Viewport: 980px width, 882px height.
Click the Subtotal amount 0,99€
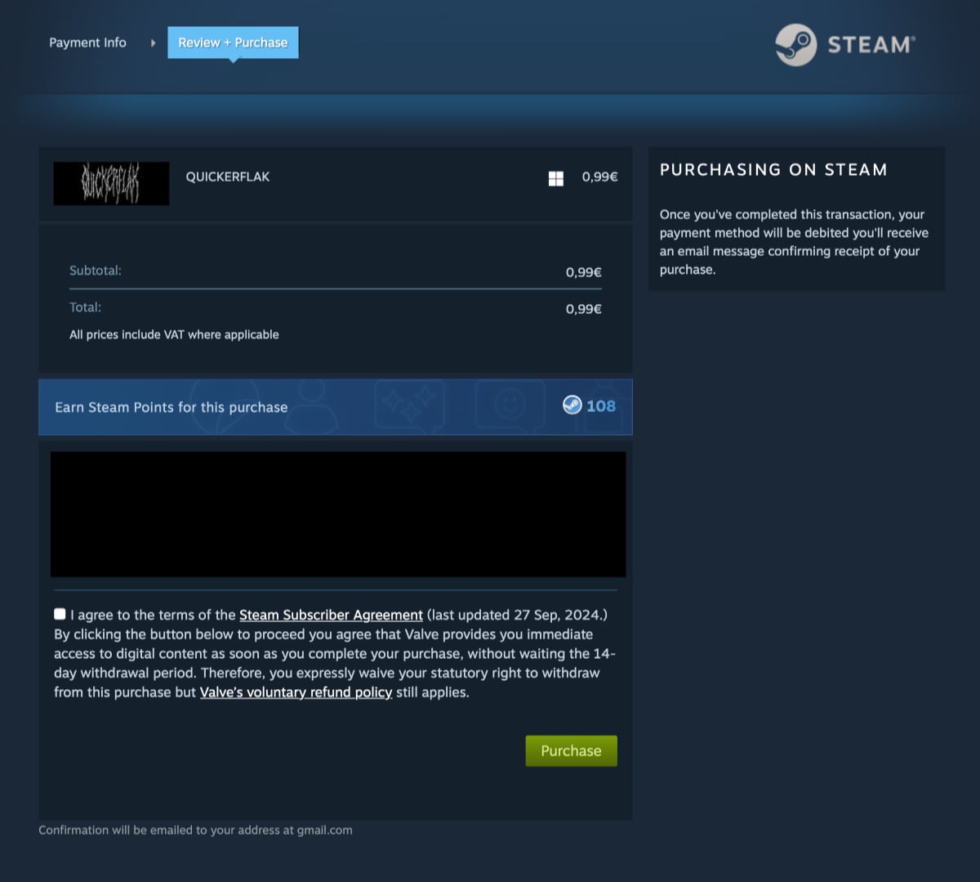[584, 272]
